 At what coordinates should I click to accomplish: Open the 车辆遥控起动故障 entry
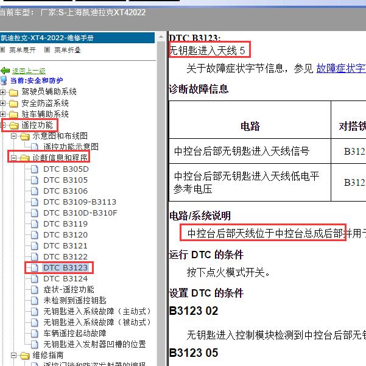(75, 334)
